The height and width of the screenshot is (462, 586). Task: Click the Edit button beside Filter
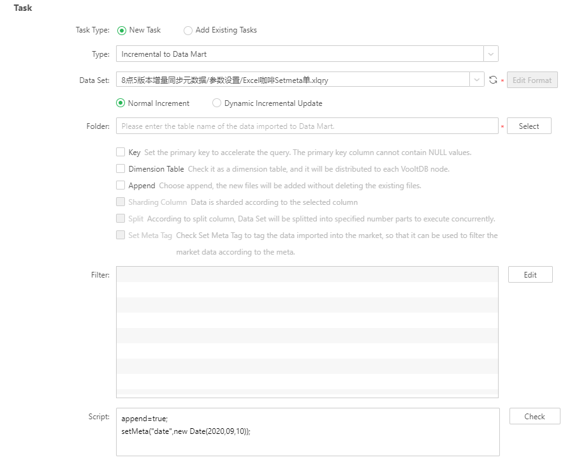coord(530,275)
